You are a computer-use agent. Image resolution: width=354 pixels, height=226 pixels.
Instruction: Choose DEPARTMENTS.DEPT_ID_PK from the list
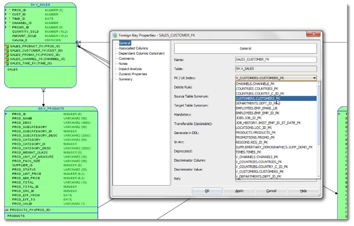[x=276, y=104]
